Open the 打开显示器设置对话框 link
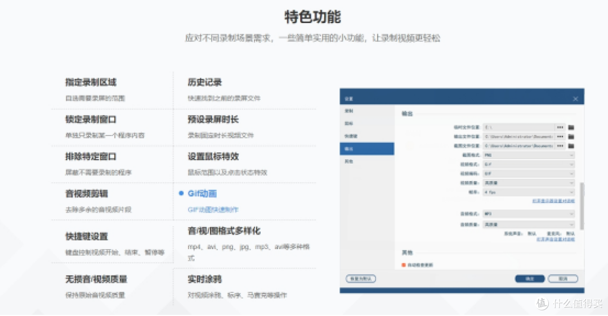 click(553, 201)
